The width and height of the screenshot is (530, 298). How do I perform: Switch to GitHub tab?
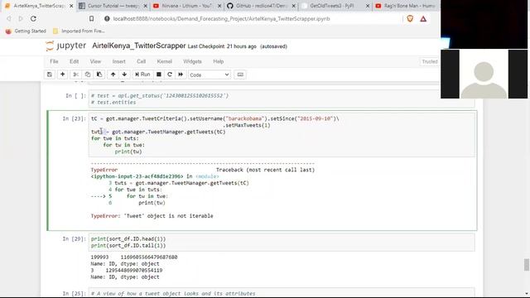coord(261,6)
